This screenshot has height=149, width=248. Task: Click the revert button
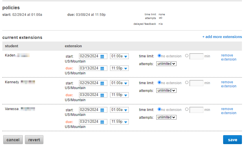pos(34,140)
